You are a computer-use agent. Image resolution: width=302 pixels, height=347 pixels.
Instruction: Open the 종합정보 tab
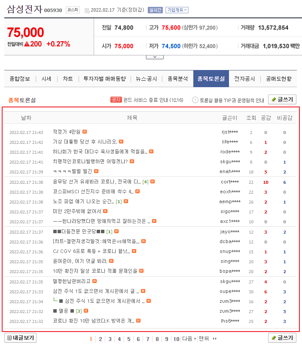coord(20,79)
